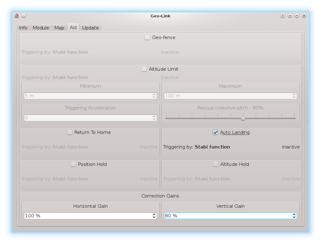Screen dimensions: 321x244
Task: Tick the Altitude Hold checkbox
Action: pos(216,164)
